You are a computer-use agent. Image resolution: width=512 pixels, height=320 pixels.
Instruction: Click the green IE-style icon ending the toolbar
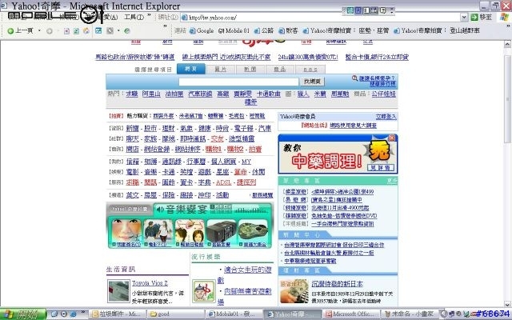(x=126, y=30)
